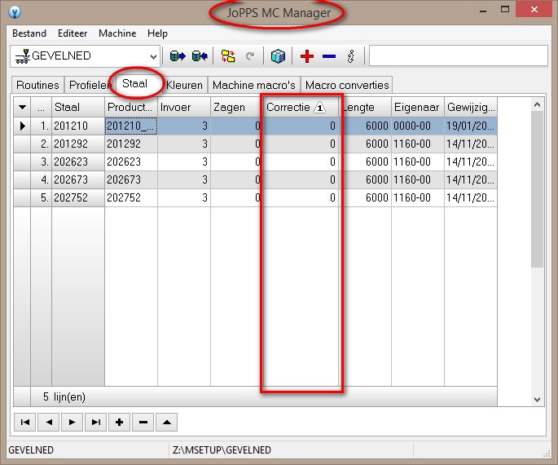Sort by the Product column header

point(131,107)
